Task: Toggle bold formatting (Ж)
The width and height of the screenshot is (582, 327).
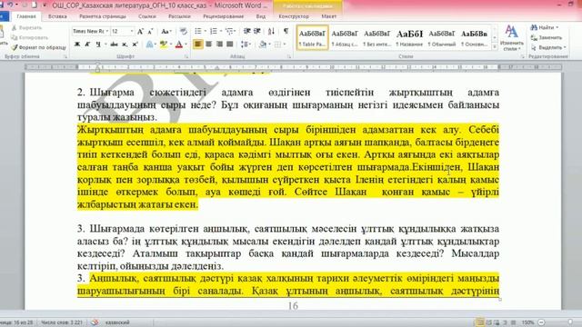Action: tap(77, 45)
